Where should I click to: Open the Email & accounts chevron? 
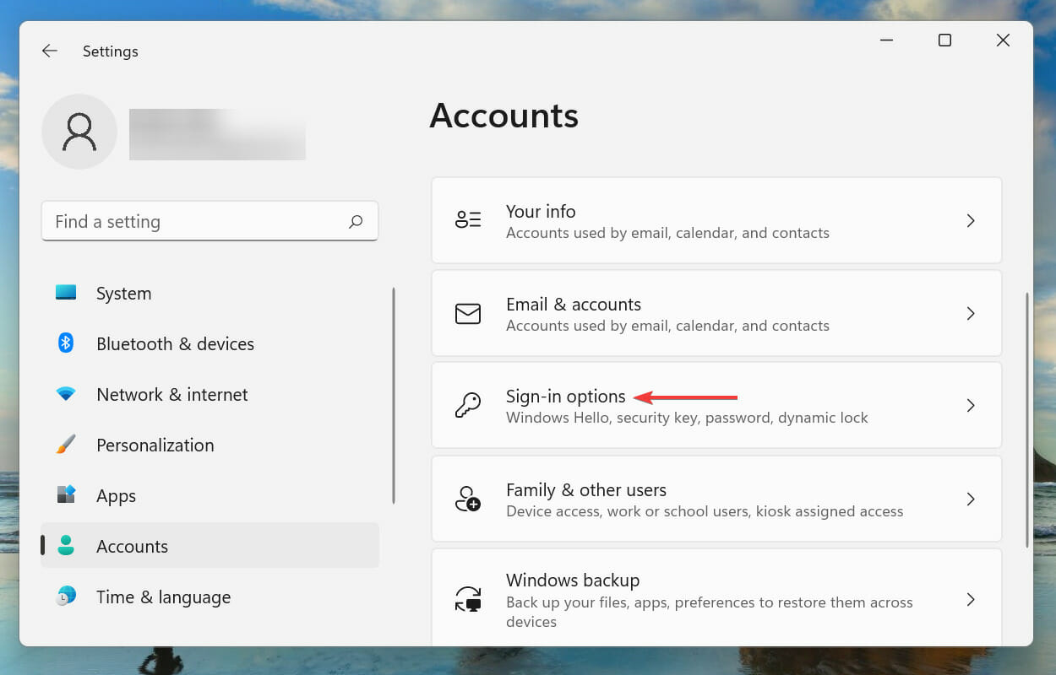click(971, 314)
